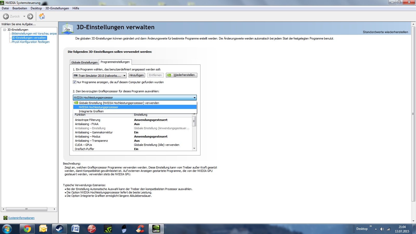Click the Wiederherstellen button

coord(181,75)
